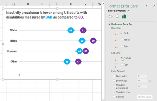Click the Specify Value button
The image size is (157, 101).
[145, 97]
